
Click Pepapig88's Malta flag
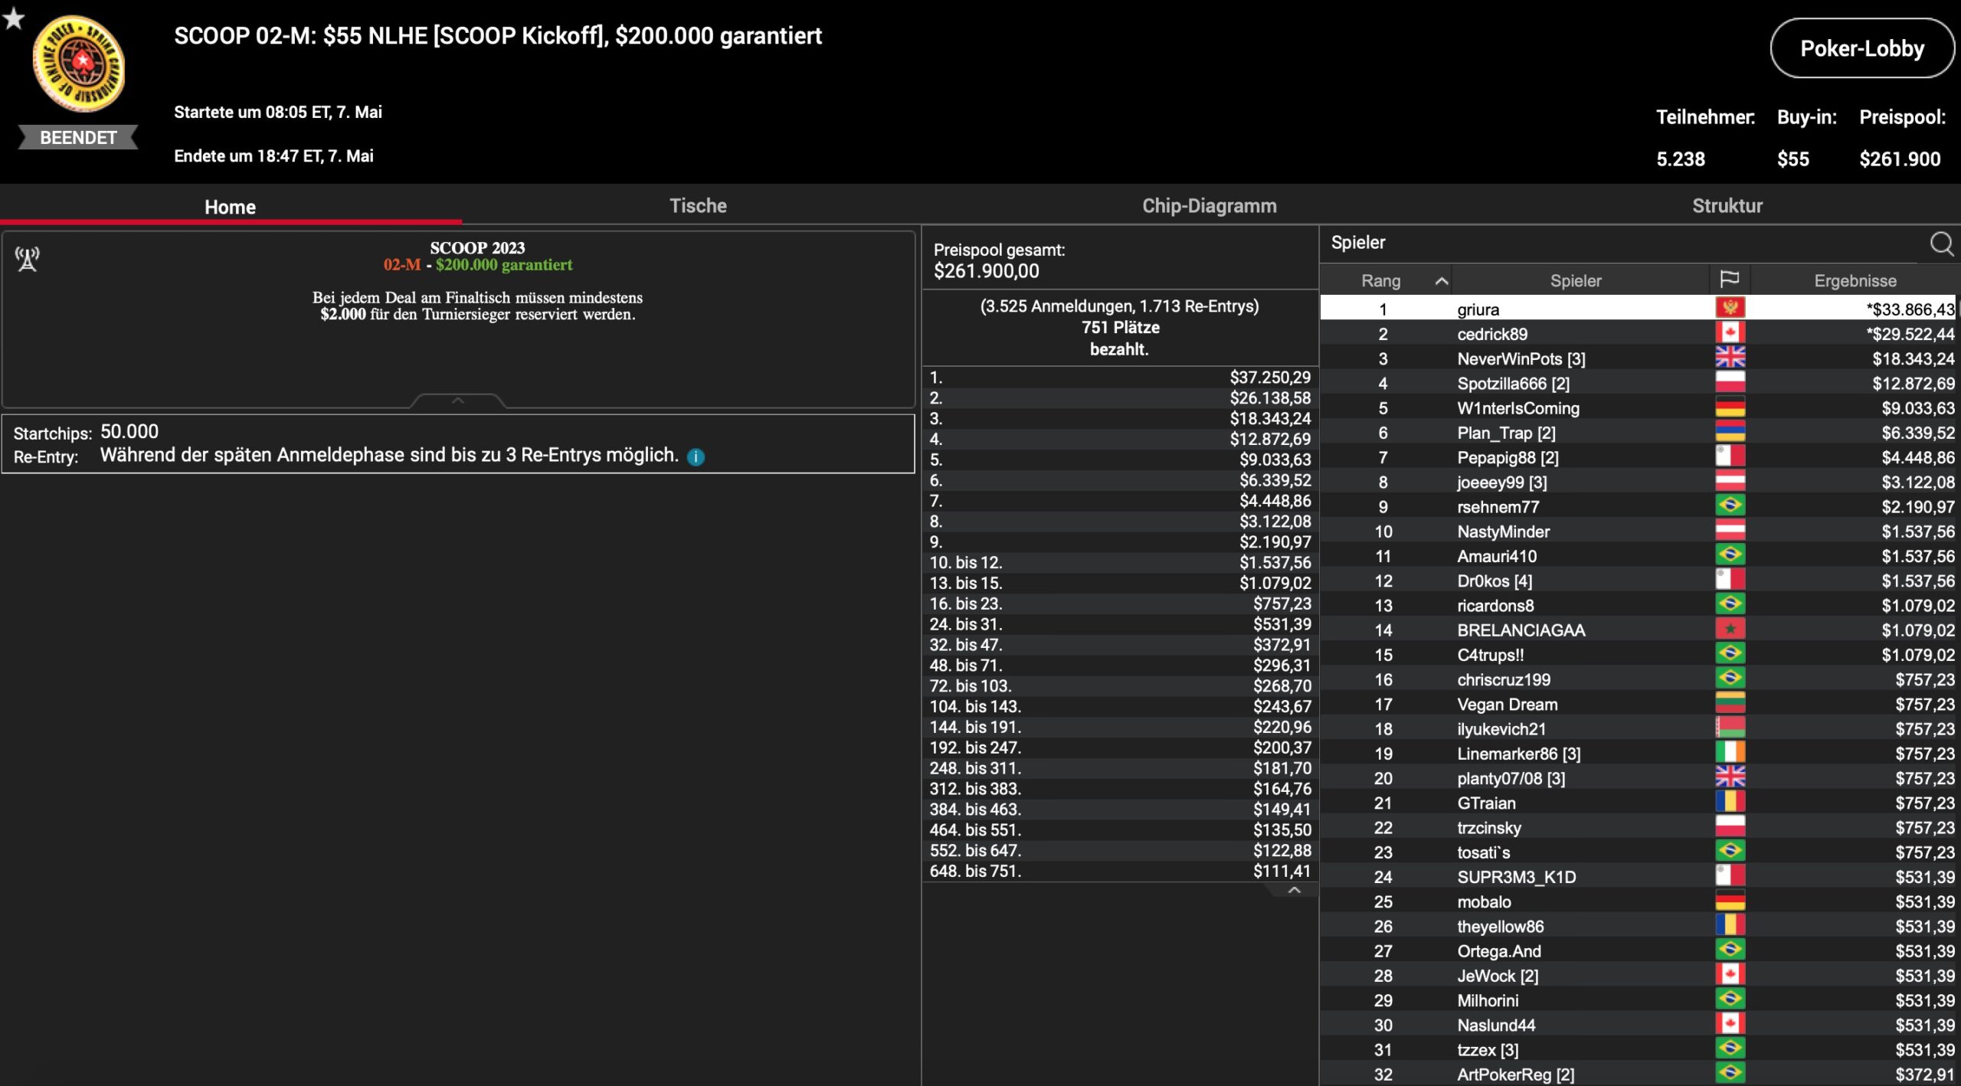(x=1730, y=456)
